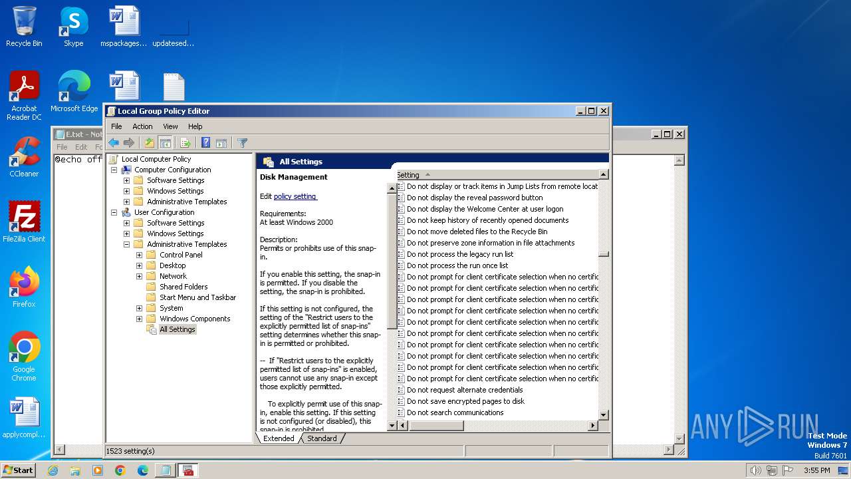This screenshot has height=479, width=851.
Task: Select 'Do not move deleted files to the Recycle Bin'
Action: 477,232
